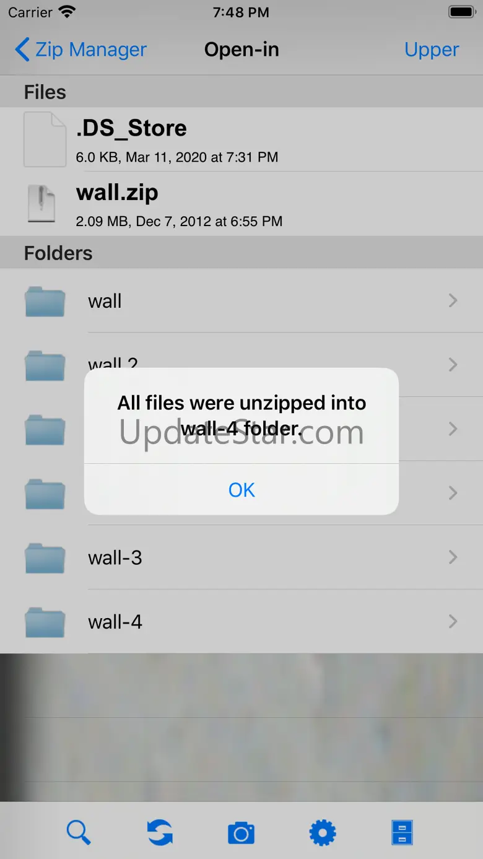The width and height of the screenshot is (483, 859).
Task: Tap the .DS_Store document icon
Action: [x=45, y=139]
